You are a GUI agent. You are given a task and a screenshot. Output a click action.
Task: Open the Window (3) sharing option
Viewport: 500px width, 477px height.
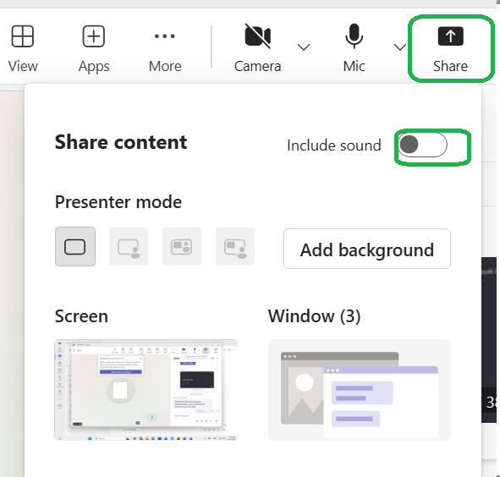(360, 390)
